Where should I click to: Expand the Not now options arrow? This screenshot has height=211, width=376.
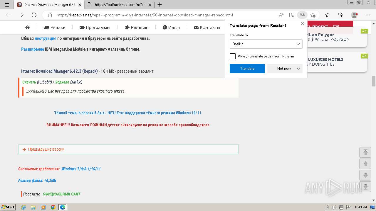pos(298,69)
